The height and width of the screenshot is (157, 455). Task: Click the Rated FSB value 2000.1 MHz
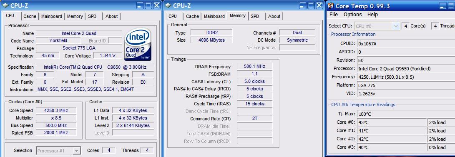click(x=56, y=133)
